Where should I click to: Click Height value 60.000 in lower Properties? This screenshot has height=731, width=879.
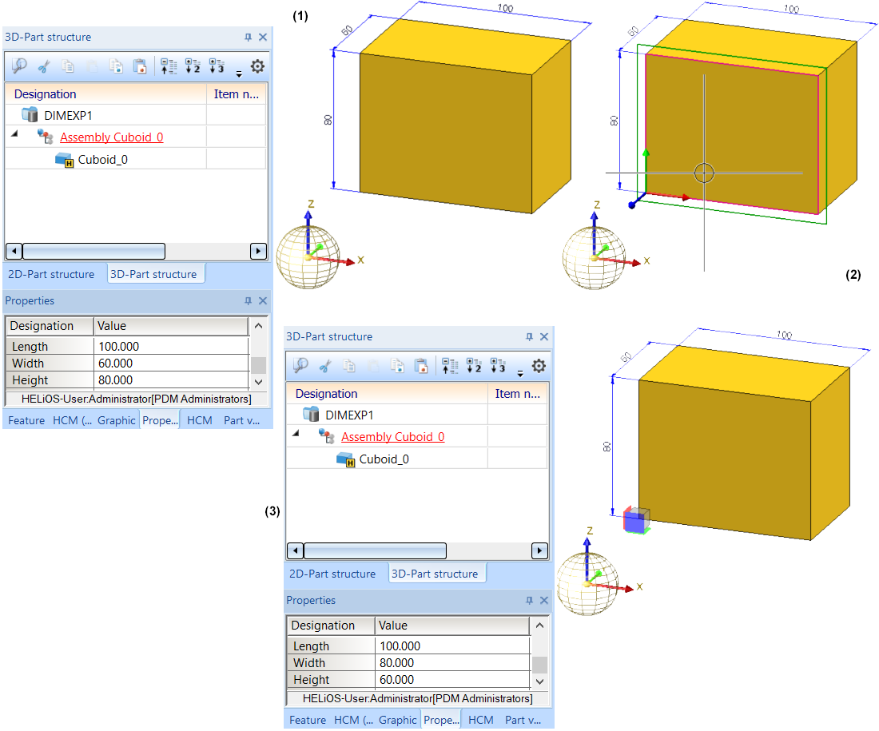[452, 679]
